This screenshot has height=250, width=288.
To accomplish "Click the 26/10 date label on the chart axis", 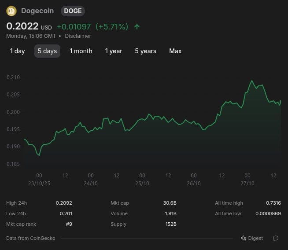I will (x=194, y=183).
